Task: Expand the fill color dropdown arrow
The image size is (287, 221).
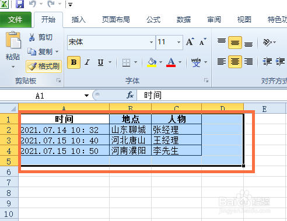Action: [x=160, y=62]
